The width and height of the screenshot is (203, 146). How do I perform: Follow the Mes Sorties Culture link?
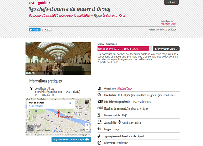pos(168,24)
